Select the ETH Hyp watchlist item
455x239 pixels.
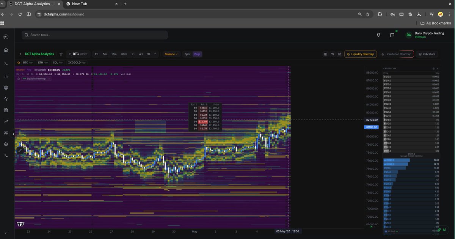[43, 62]
